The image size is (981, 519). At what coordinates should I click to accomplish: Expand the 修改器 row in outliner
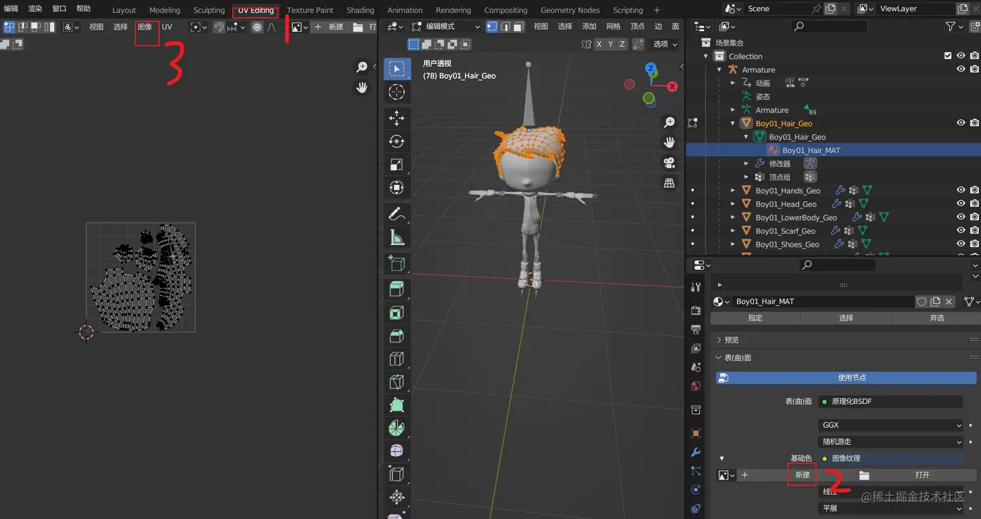click(746, 163)
